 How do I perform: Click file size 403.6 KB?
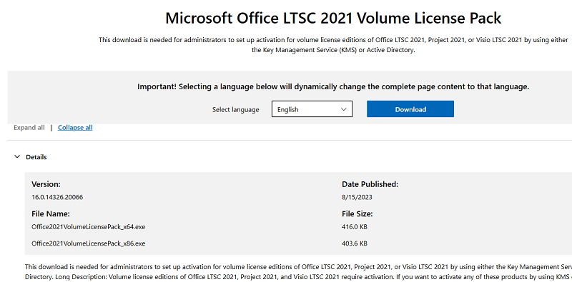click(x=355, y=243)
